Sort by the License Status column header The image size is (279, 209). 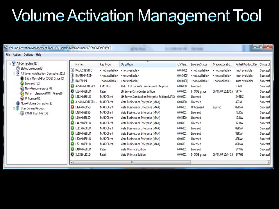point(200,64)
